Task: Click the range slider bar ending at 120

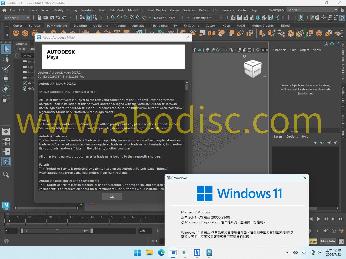Action: click(57, 231)
